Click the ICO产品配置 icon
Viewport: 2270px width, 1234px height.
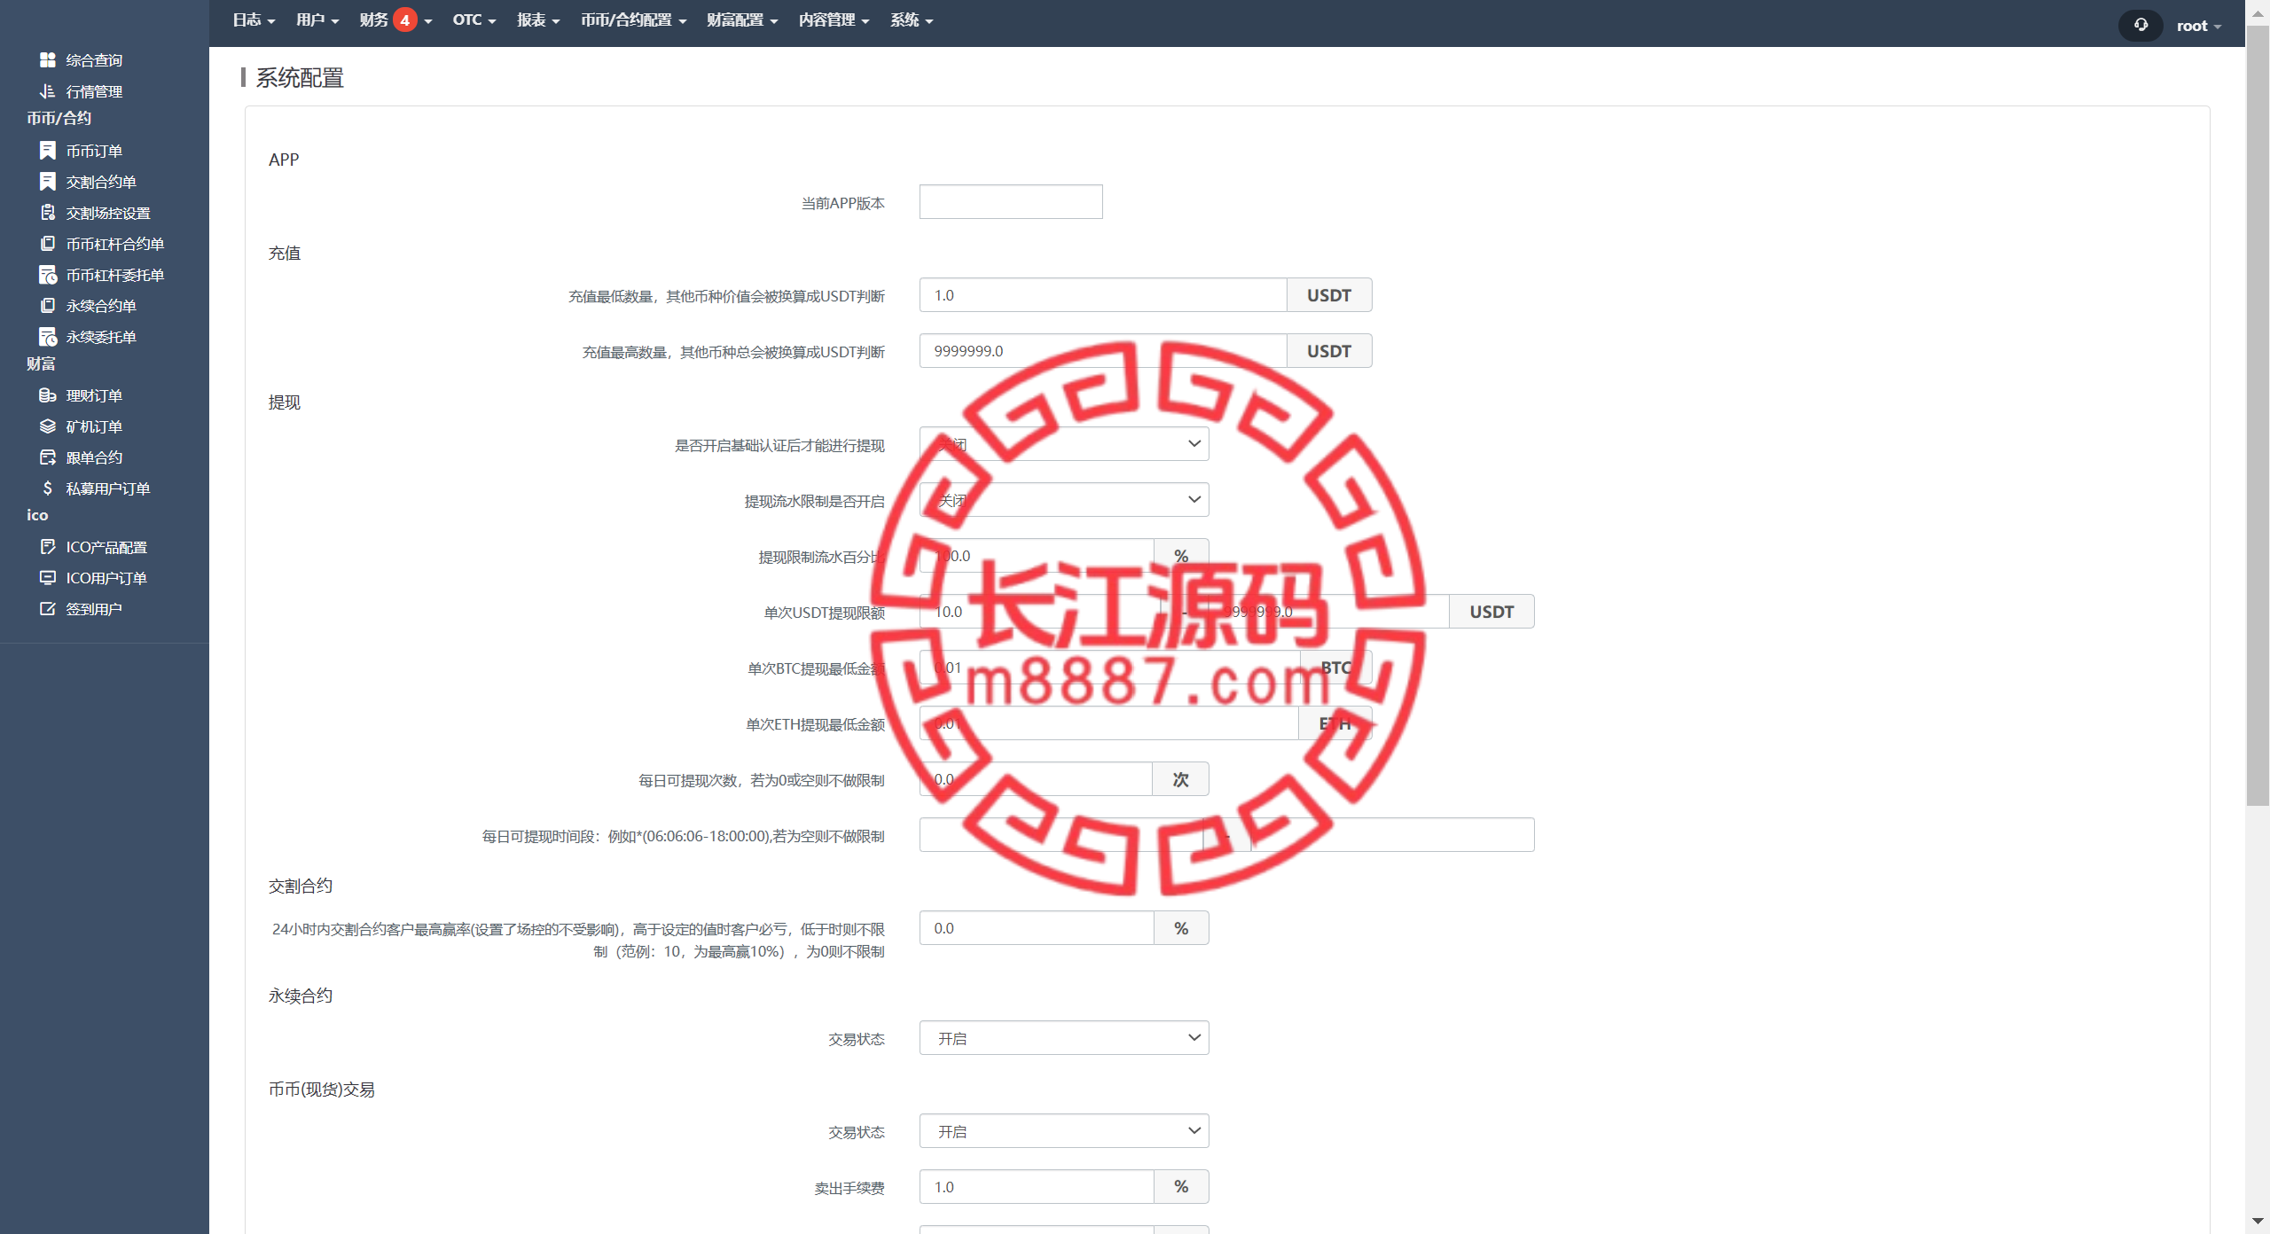pyautogui.click(x=48, y=547)
